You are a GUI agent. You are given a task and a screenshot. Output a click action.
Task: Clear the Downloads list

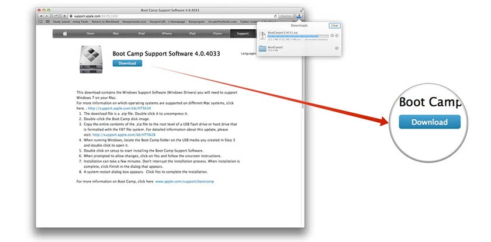point(335,25)
